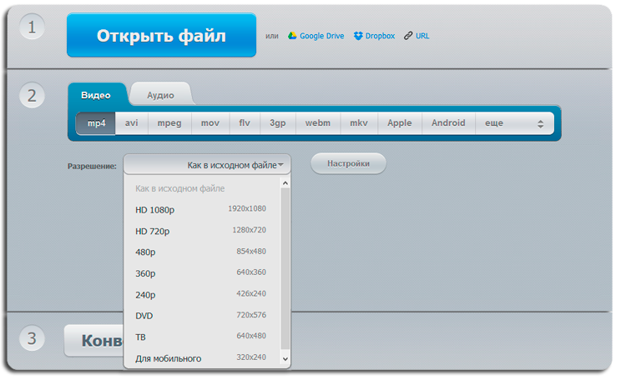Choose the avi format
This screenshot has height=380, width=626.
click(132, 122)
